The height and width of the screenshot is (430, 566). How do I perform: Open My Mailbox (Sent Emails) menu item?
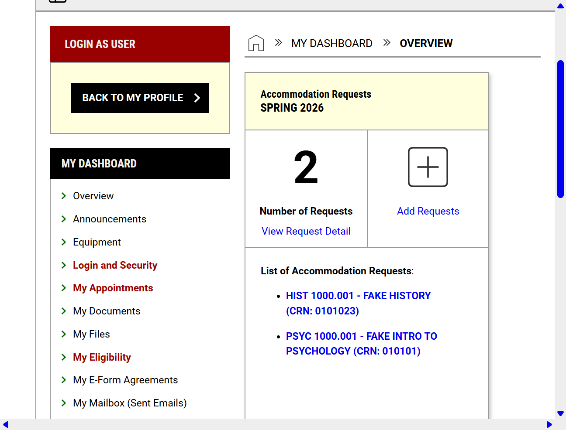click(130, 403)
